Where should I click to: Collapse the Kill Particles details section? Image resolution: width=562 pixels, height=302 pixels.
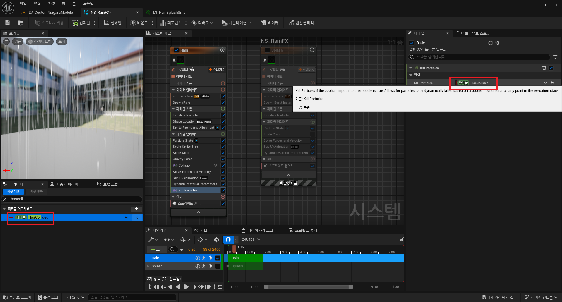click(411, 68)
